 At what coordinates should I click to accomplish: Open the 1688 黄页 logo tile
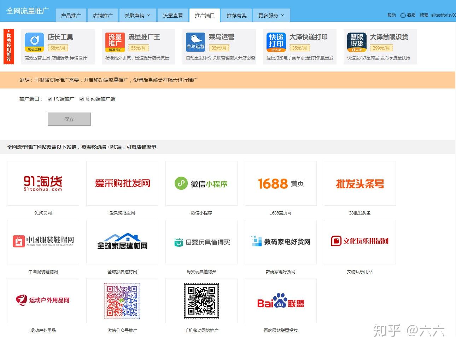pos(281,183)
